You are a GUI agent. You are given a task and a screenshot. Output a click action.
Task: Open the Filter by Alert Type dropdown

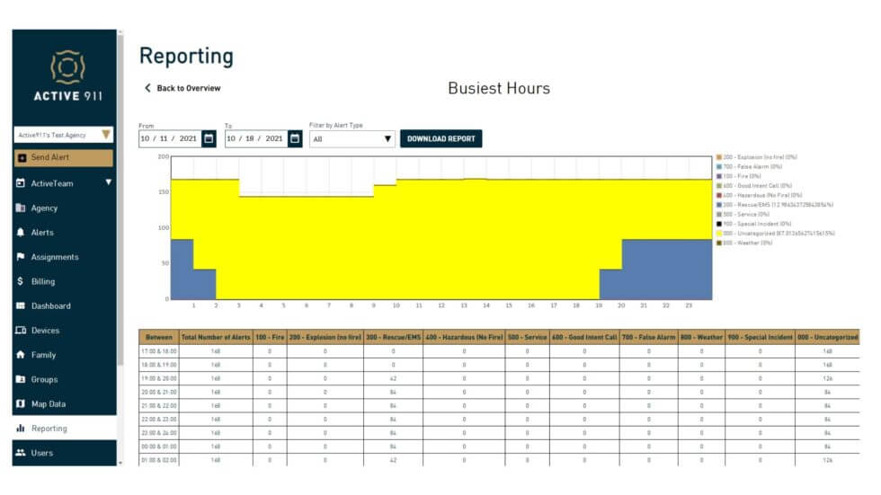click(352, 139)
